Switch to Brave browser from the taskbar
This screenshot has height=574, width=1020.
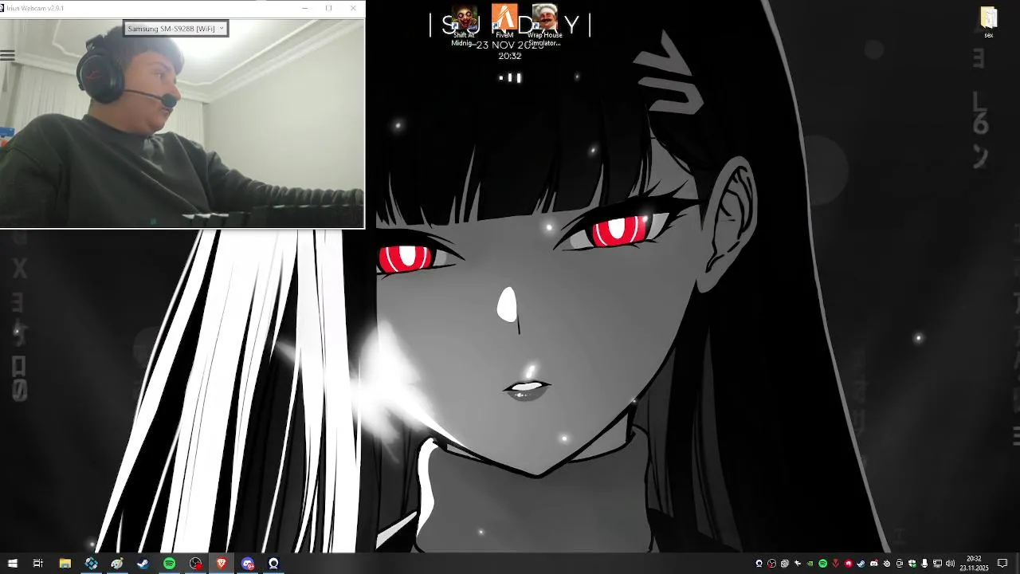tap(222, 564)
